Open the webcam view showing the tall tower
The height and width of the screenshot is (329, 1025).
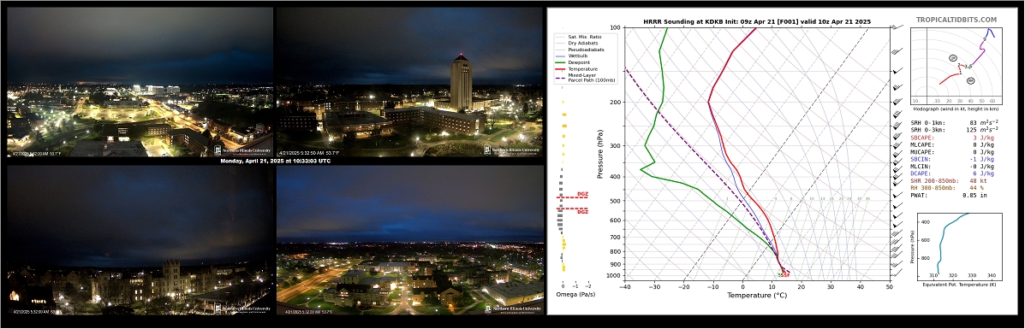coord(410,81)
